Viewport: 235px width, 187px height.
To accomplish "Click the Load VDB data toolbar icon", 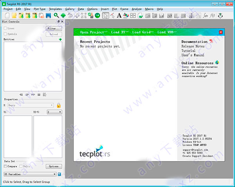I will click(35, 15).
